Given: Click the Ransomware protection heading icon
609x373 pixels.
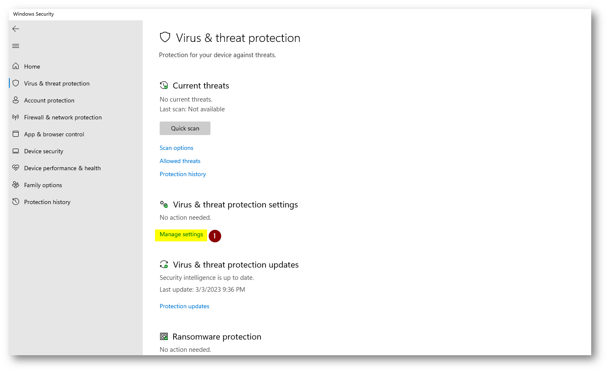Looking at the screenshot, I should (x=164, y=337).
